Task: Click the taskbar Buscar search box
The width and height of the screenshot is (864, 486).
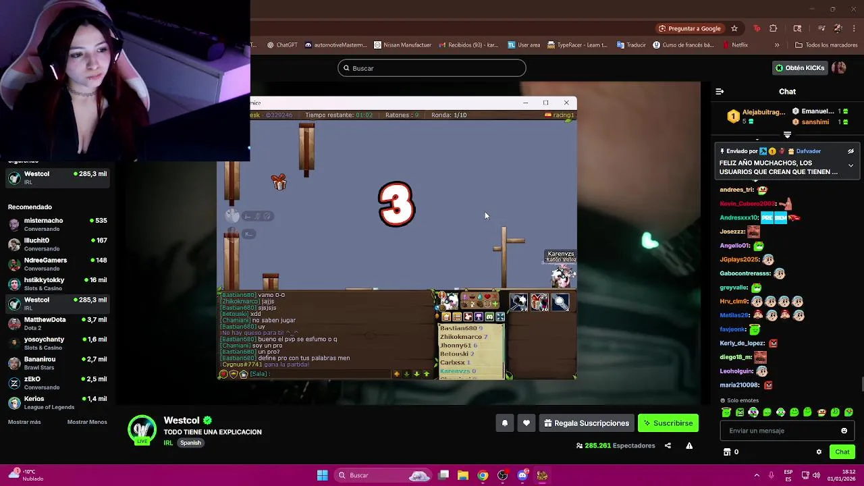Action: 383,475
